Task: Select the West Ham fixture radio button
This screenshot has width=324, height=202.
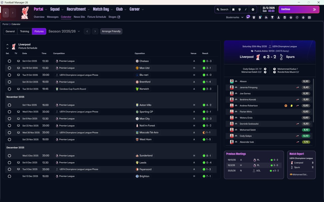Action: coord(9,140)
